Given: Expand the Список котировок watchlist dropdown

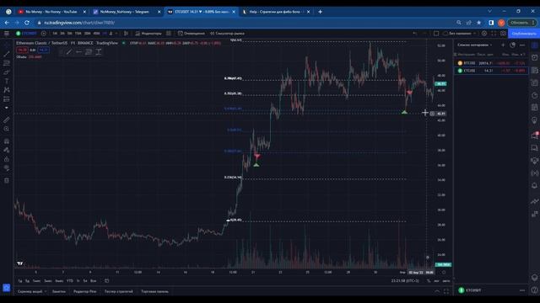Looking at the screenshot, I should [474, 45].
